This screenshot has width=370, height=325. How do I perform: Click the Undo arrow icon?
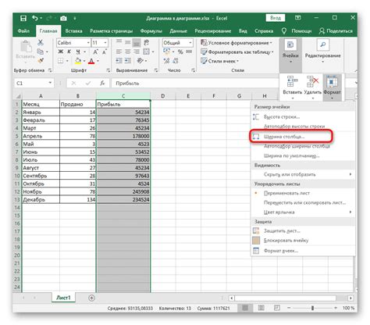point(35,18)
